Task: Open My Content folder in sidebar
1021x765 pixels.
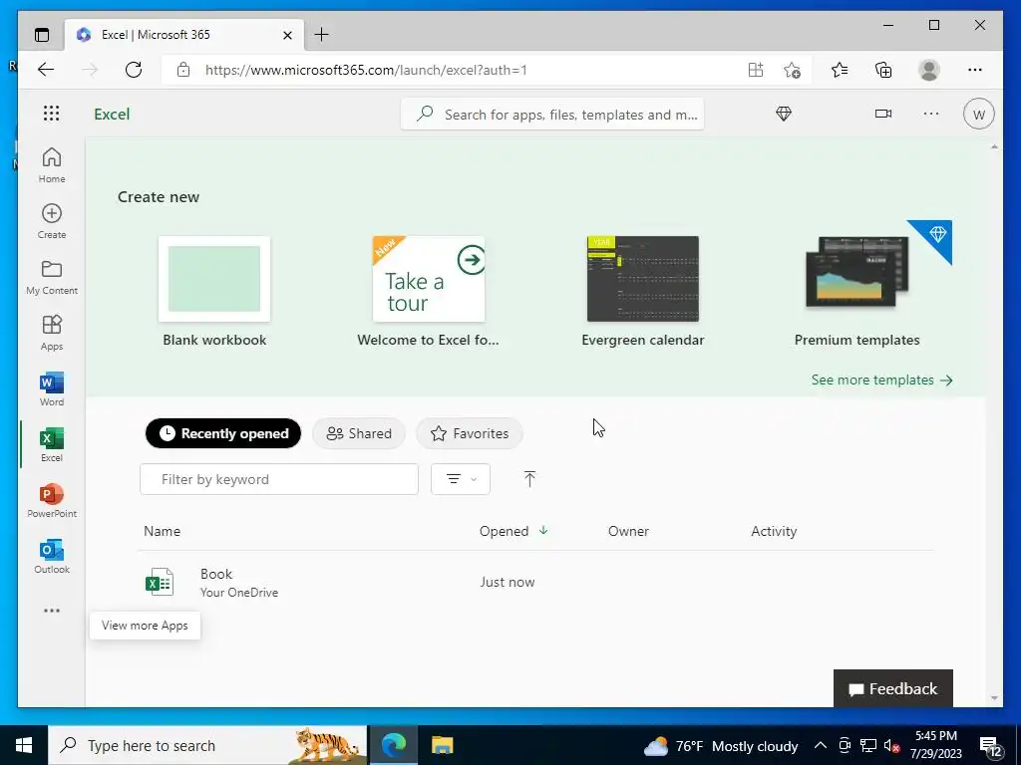Action: pos(52,277)
